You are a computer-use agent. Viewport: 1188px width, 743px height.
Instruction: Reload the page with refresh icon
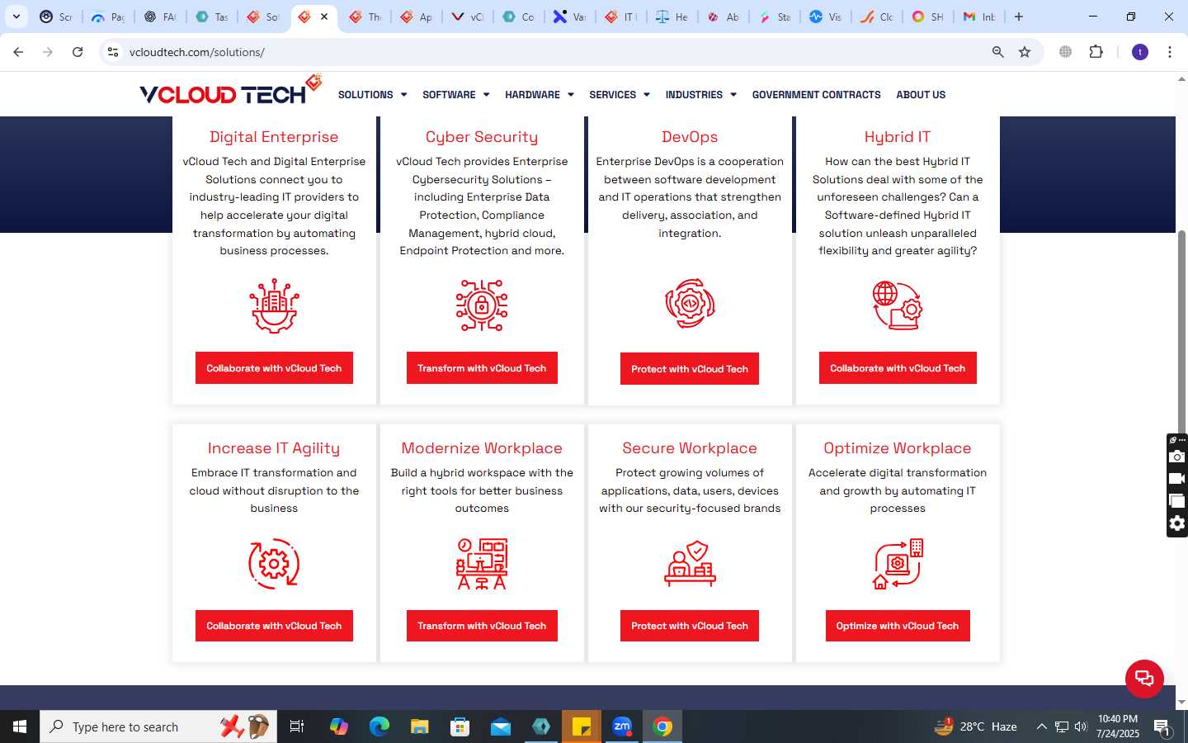click(78, 52)
